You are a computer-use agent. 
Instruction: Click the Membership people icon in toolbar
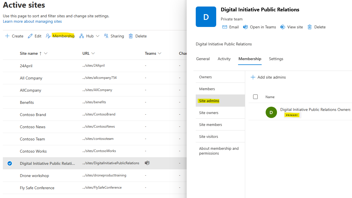(x=48, y=36)
